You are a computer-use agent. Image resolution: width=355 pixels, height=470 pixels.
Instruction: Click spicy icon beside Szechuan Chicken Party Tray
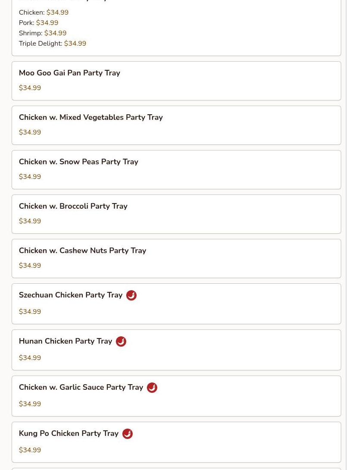pos(131,295)
